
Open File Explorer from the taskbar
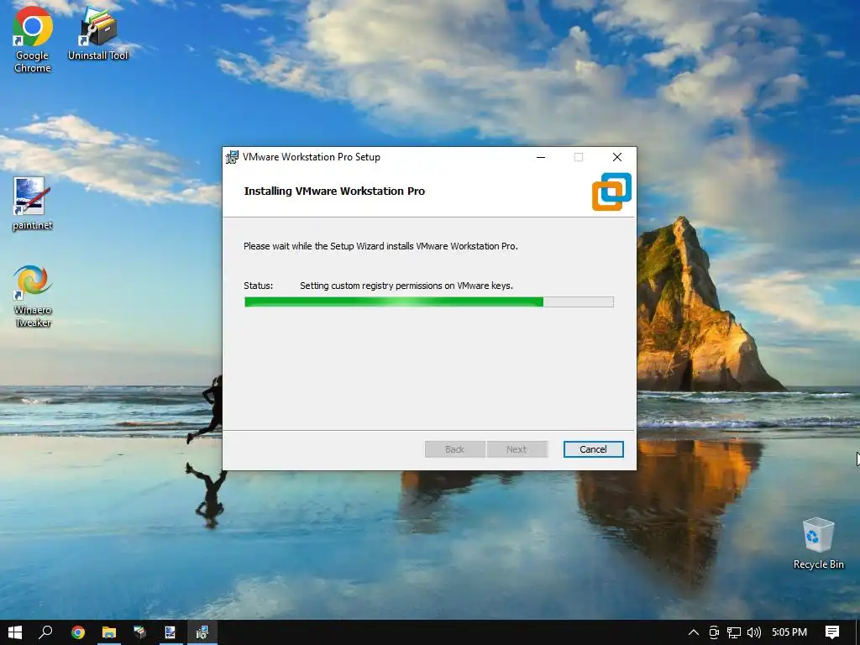[109, 632]
